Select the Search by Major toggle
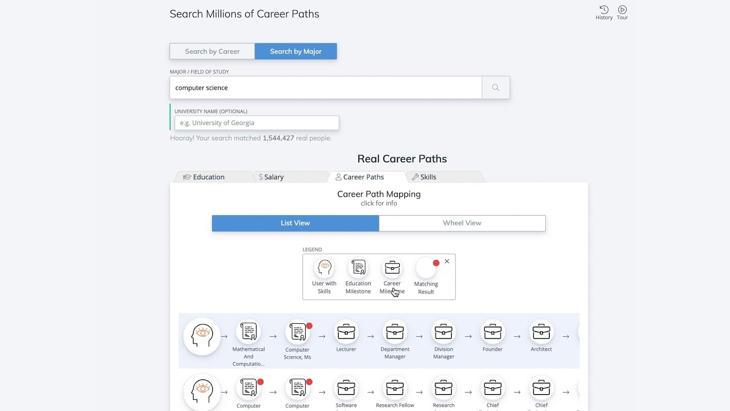The image size is (730, 411). tap(295, 51)
